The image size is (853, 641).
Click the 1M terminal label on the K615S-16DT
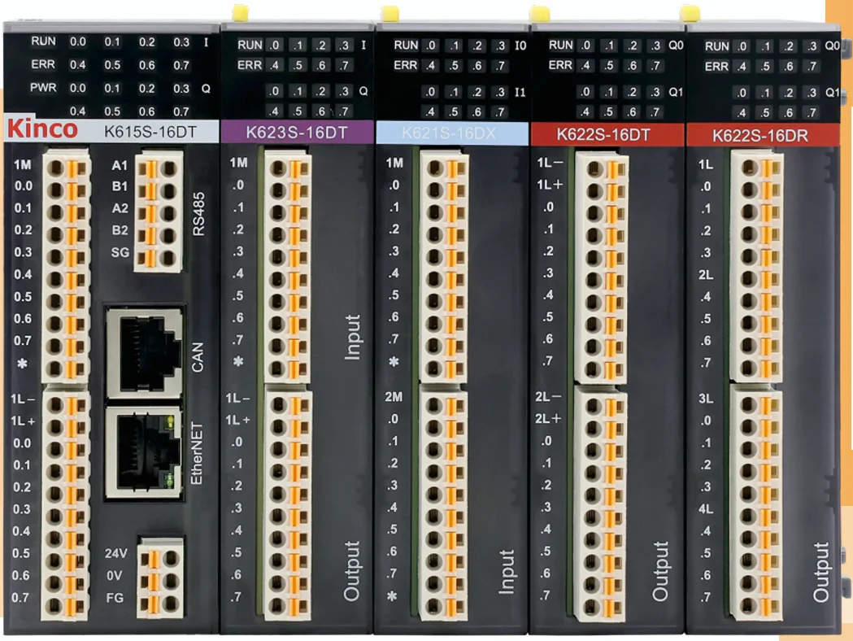(22, 165)
